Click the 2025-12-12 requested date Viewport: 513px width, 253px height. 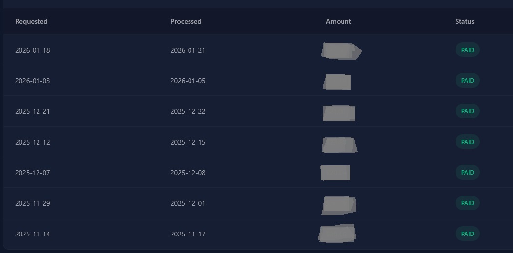[x=32, y=142]
